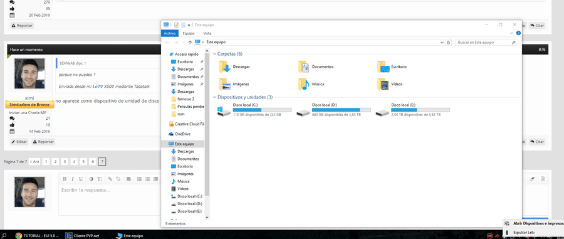Click the Editar button under ximi's post
Viewport: 564px width, 239px height.
pos(19,142)
